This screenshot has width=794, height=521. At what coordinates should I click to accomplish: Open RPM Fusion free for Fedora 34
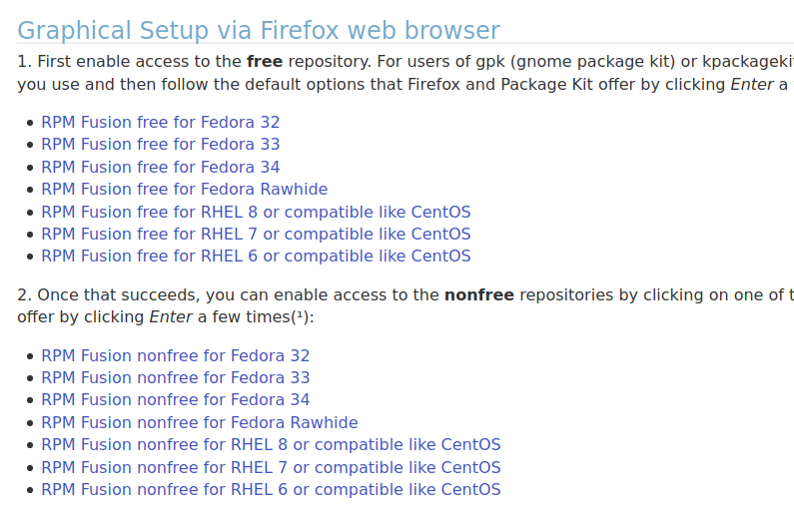(160, 167)
